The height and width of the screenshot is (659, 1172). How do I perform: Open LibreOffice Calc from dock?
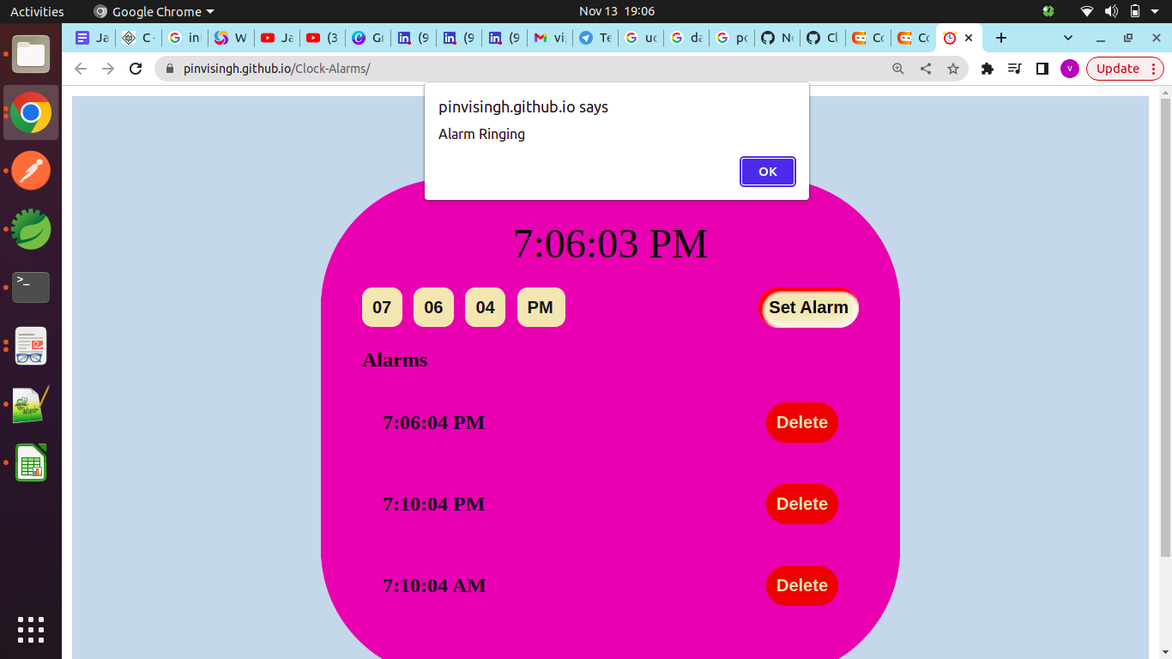tap(31, 463)
